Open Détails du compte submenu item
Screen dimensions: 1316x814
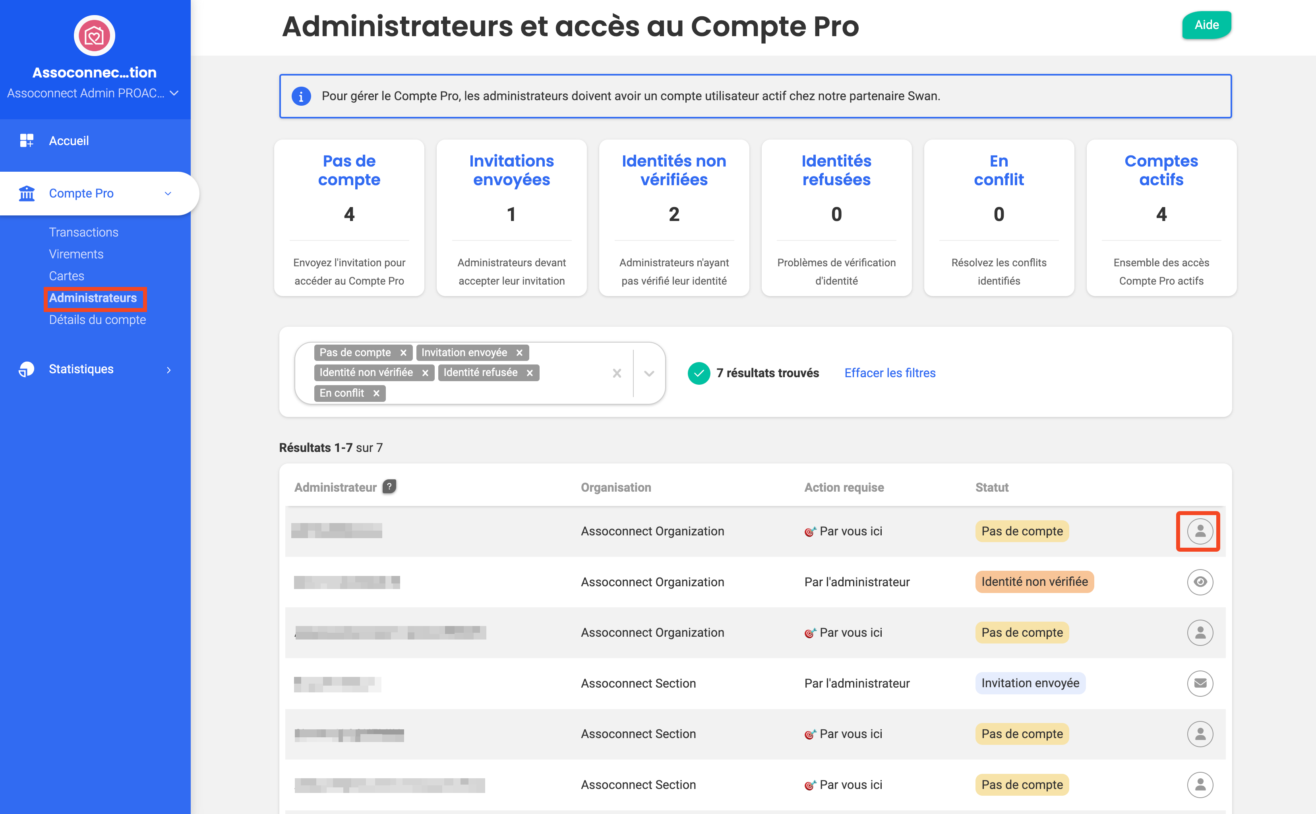(x=97, y=320)
